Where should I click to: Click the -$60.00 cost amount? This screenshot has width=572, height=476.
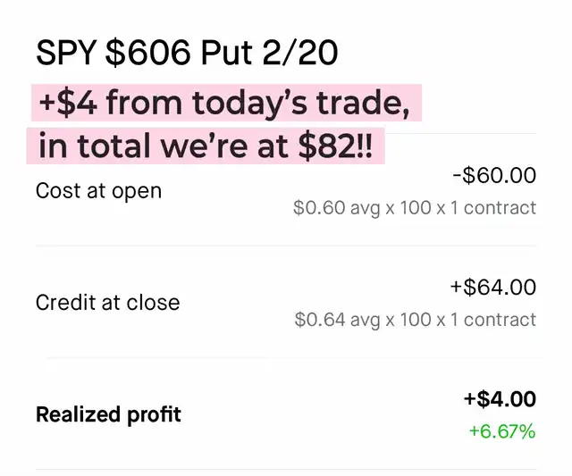click(x=494, y=176)
